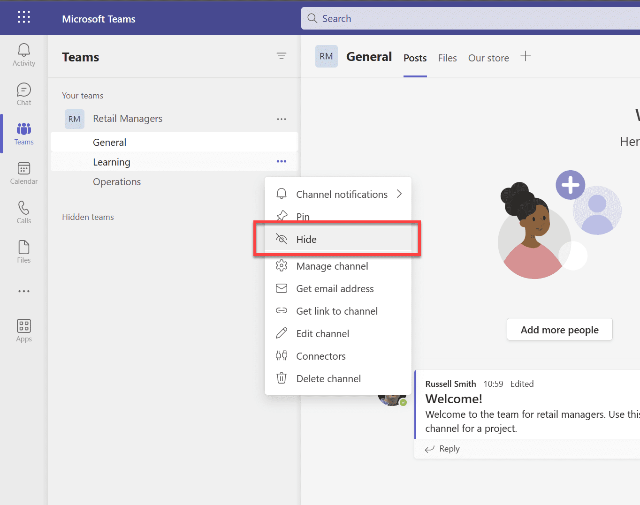
Task: Switch to the Files tab
Action: coord(447,58)
